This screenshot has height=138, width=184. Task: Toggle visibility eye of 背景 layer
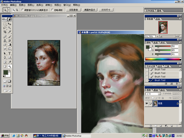point(147,103)
